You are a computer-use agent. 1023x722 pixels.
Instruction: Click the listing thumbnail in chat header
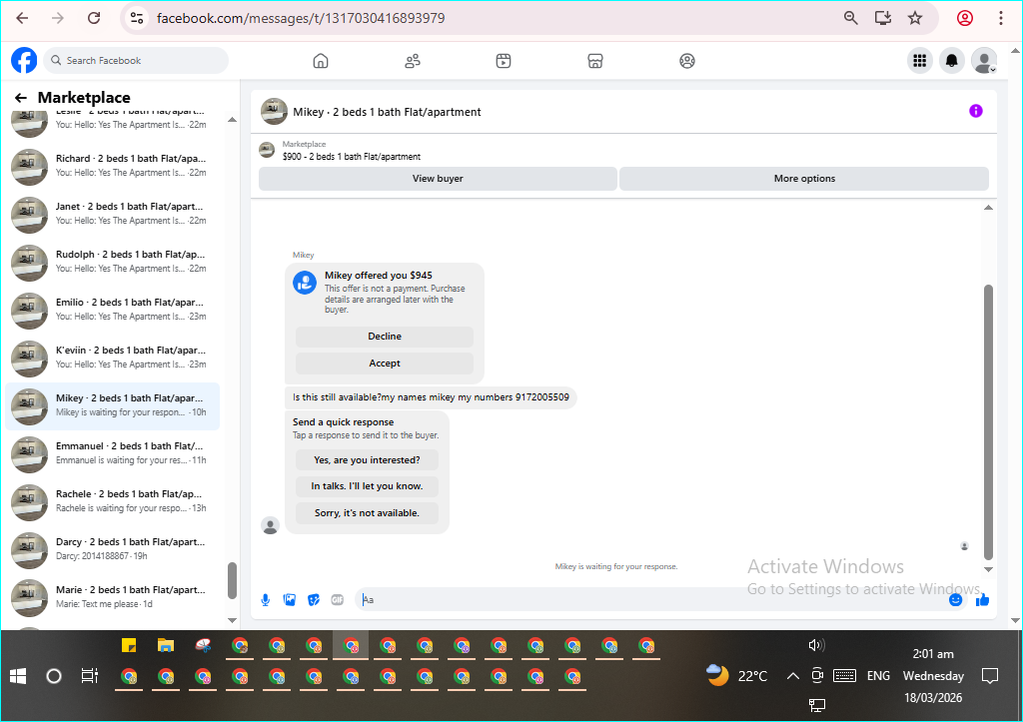[274, 112]
